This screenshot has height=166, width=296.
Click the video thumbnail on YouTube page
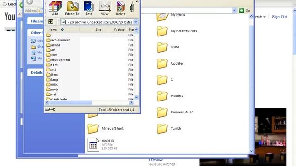pos(271,137)
